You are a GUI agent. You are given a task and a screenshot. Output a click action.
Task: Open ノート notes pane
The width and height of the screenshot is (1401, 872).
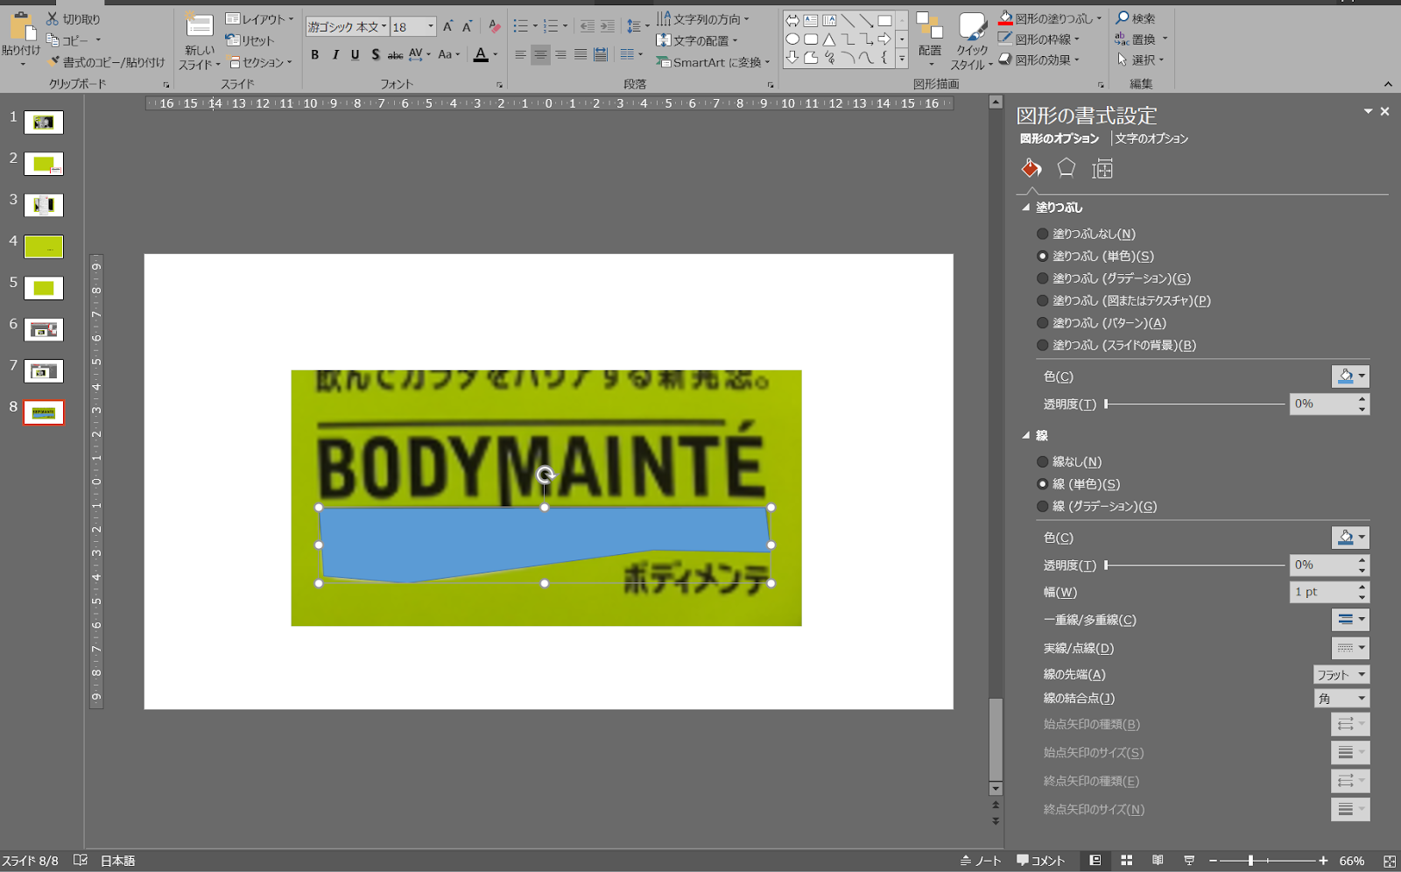pyautogui.click(x=981, y=861)
